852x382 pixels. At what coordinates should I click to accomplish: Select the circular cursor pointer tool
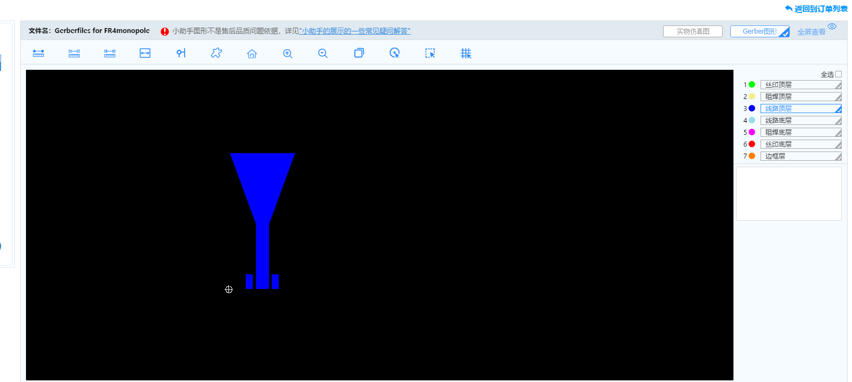395,53
